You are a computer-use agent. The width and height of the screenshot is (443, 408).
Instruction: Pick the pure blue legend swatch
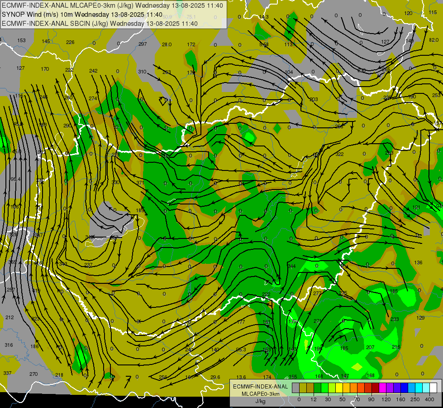point(404,388)
